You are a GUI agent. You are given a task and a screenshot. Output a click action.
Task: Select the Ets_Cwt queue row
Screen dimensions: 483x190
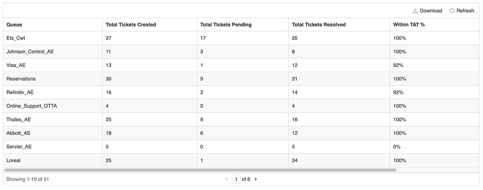tap(16, 38)
